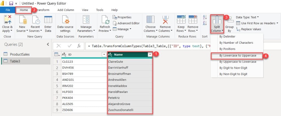Click the Remove Rows icon
Screen dimensions: 281x116
(193, 20)
